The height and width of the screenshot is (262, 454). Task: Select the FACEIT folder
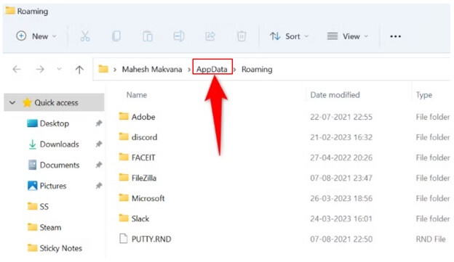[143, 157]
